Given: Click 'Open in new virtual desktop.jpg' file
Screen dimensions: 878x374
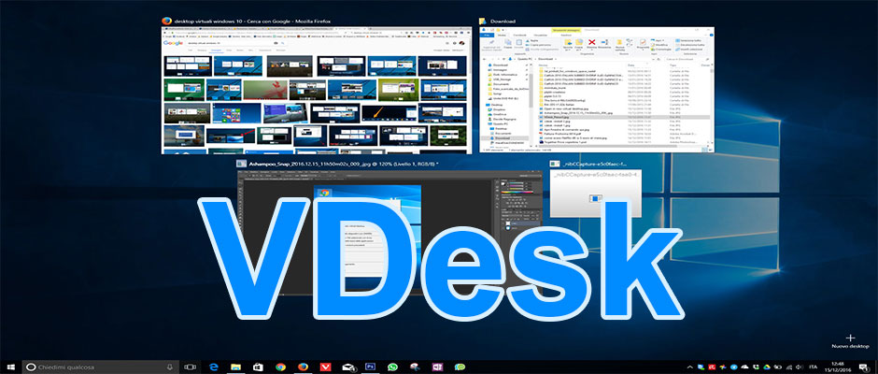Looking at the screenshot, I should click(566, 108).
